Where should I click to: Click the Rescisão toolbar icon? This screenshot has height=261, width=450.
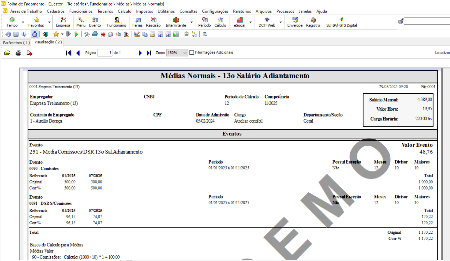153,22
